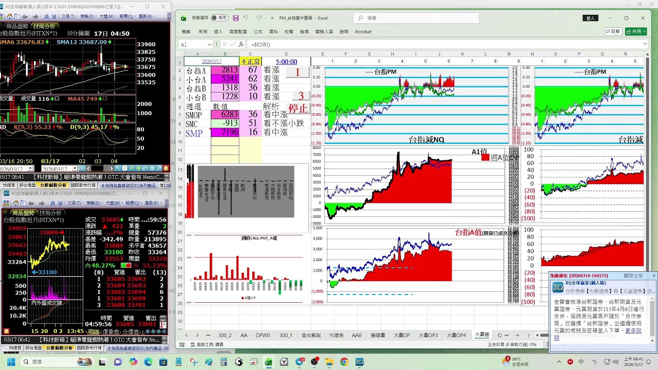
Task: Open the 更多說明 link in notification
Action: [633, 330]
